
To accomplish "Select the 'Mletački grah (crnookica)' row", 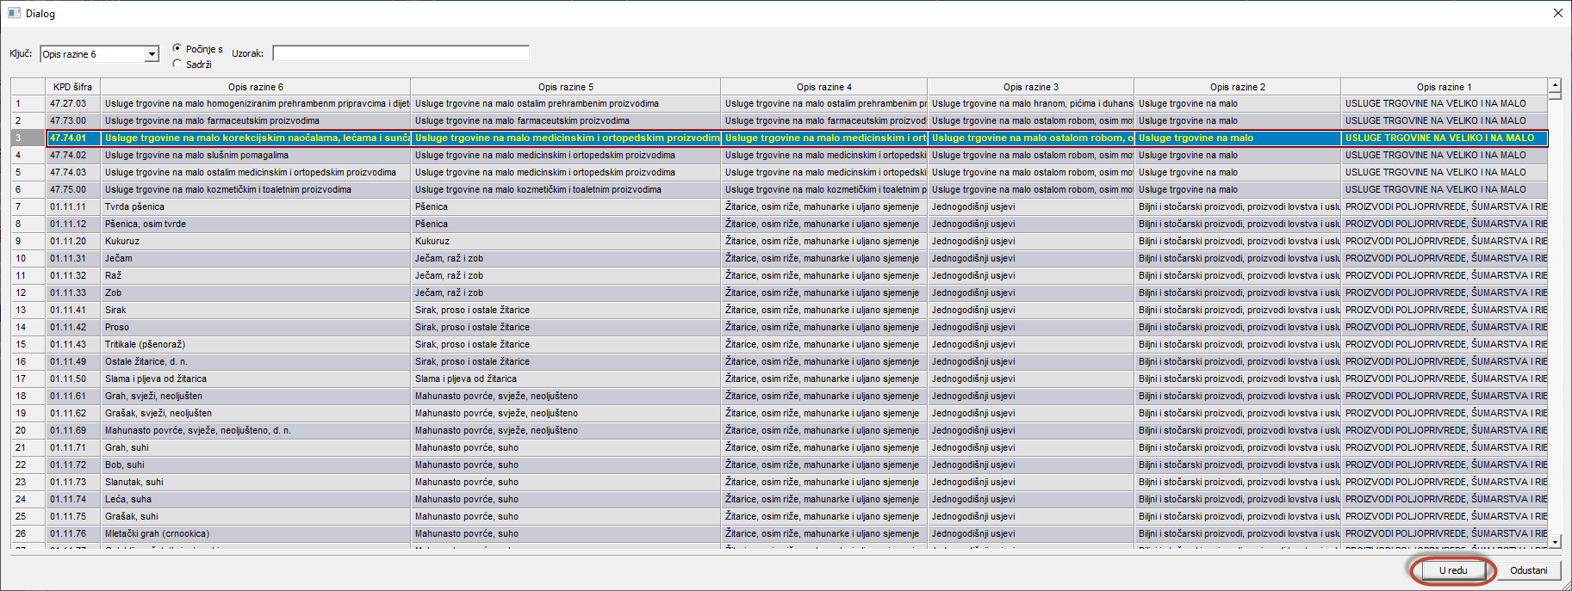I will click(x=157, y=533).
